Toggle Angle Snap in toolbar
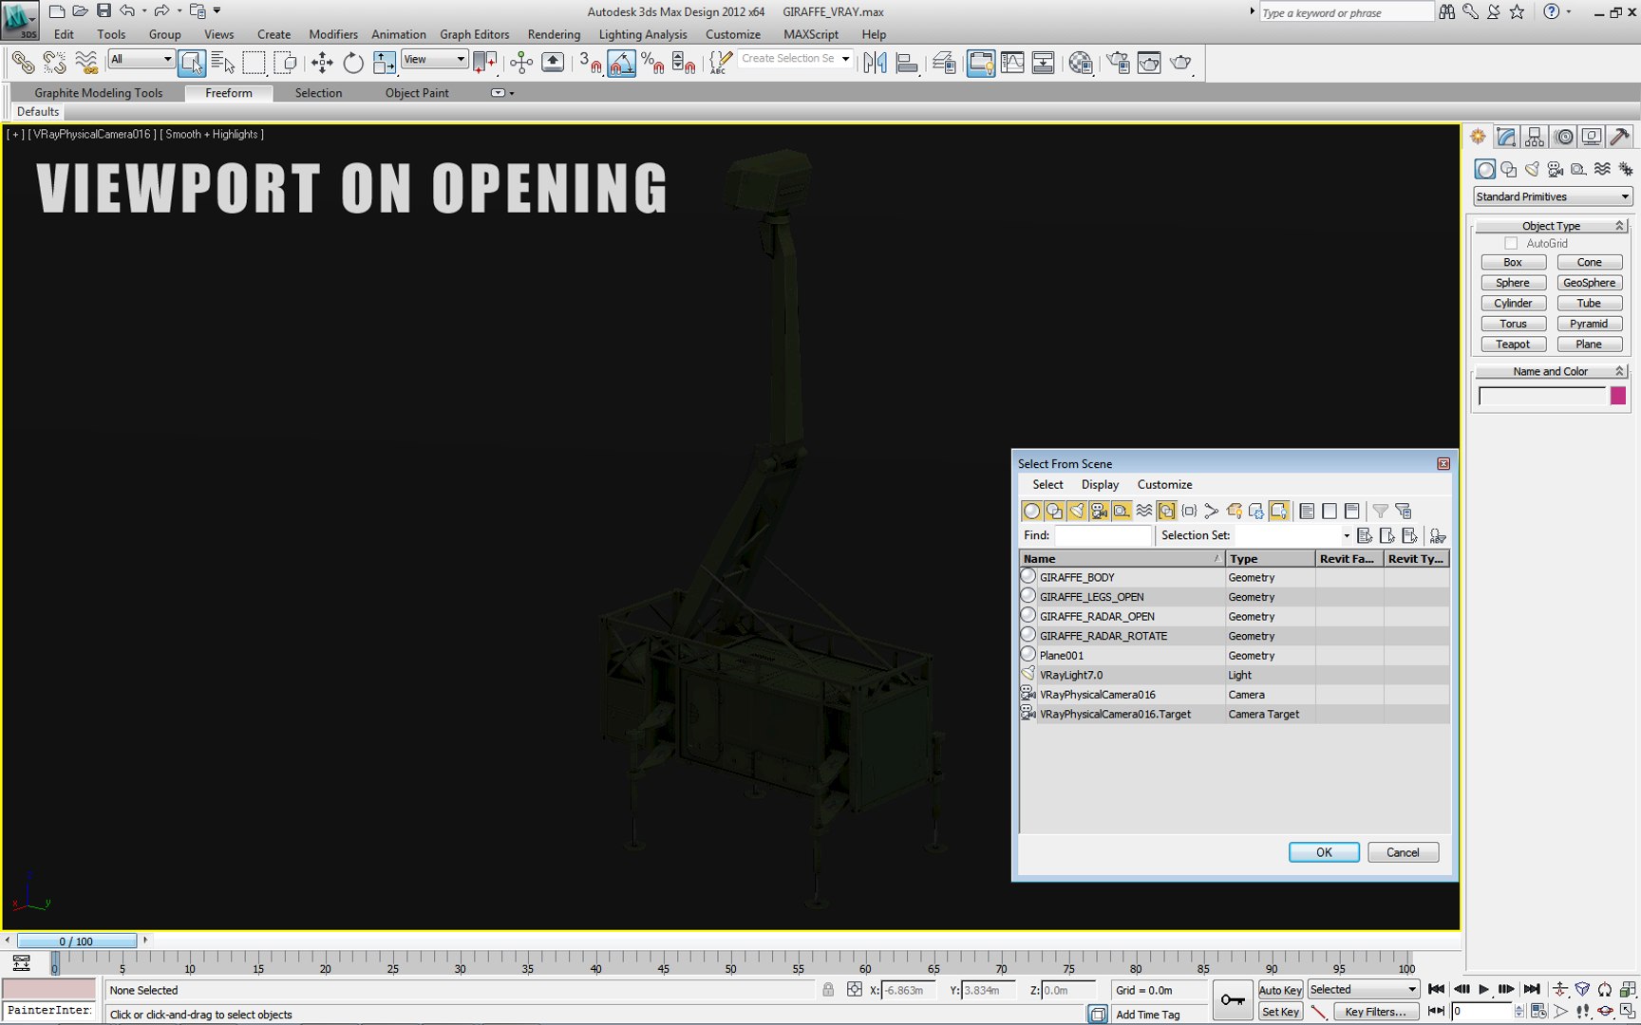Image resolution: width=1641 pixels, height=1025 pixels. pyautogui.click(x=621, y=63)
